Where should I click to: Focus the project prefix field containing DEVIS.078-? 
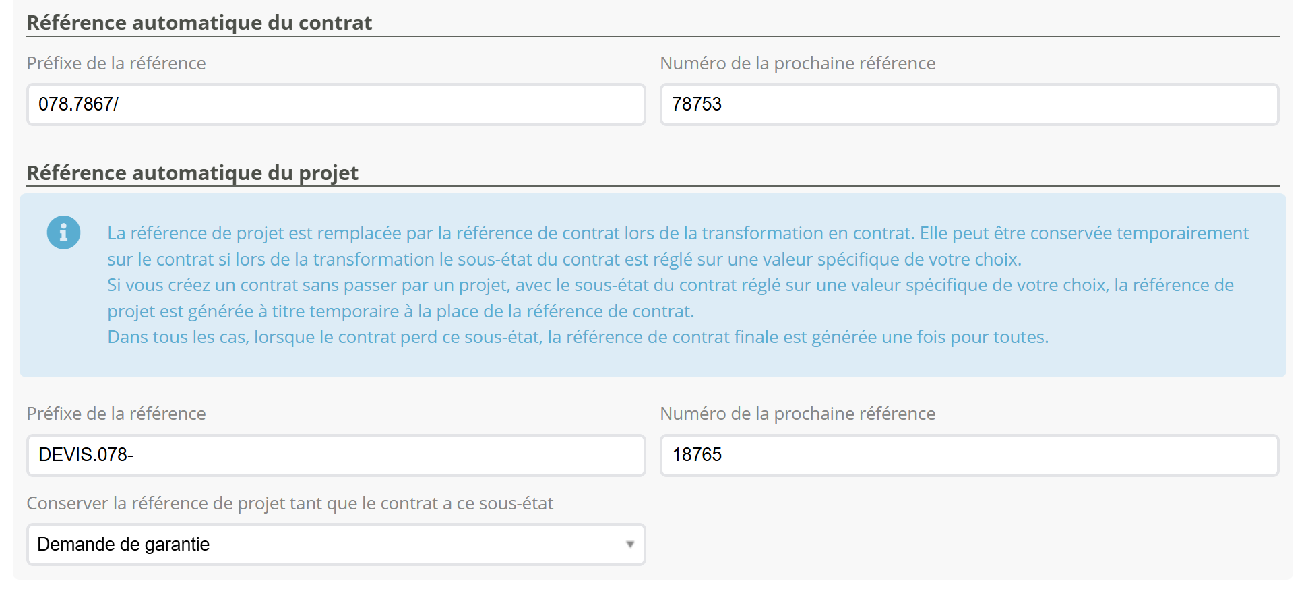click(336, 455)
